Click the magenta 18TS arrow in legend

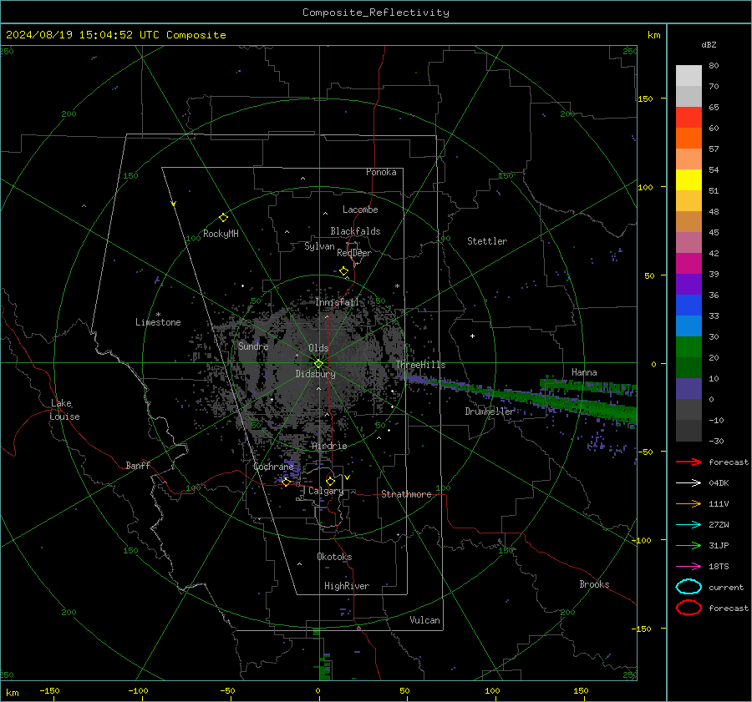click(x=688, y=566)
